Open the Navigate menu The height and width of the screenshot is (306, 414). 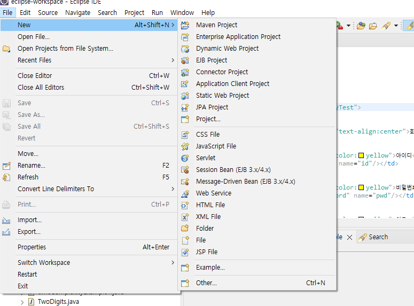[x=77, y=13]
